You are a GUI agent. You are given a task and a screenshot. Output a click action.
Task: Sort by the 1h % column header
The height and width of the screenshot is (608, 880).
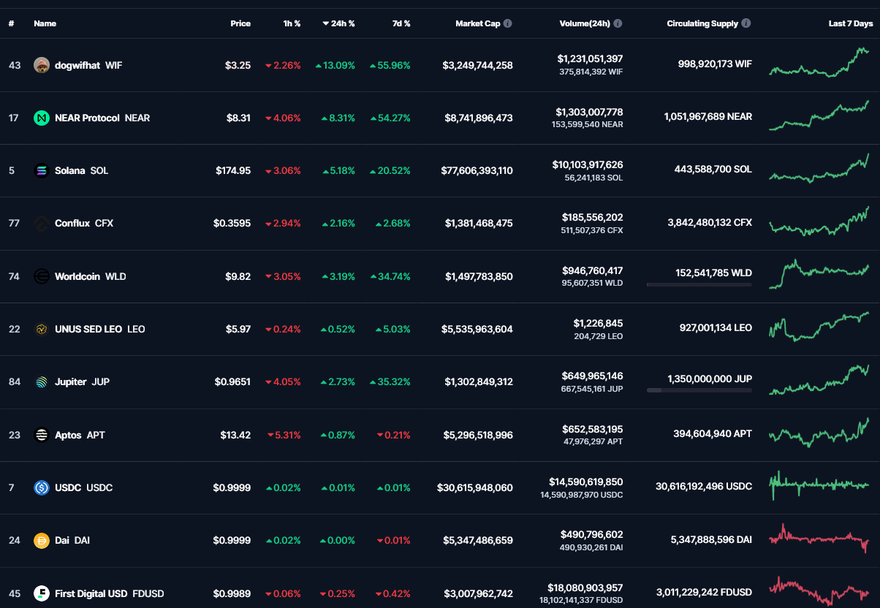pyautogui.click(x=292, y=23)
